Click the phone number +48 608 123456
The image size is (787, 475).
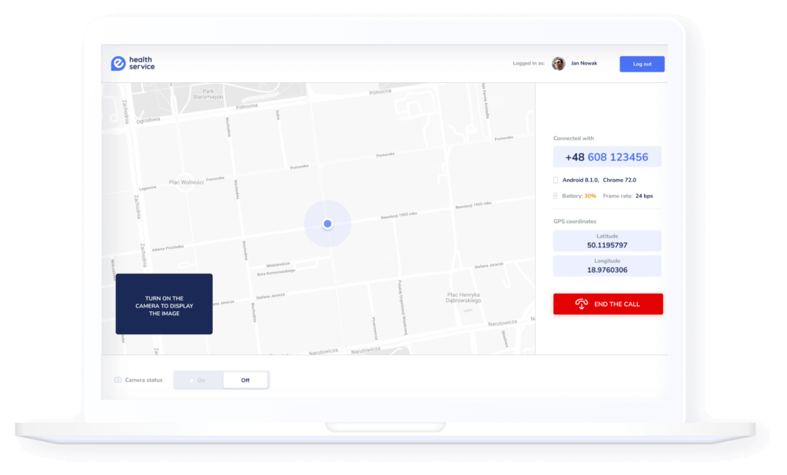point(607,157)
